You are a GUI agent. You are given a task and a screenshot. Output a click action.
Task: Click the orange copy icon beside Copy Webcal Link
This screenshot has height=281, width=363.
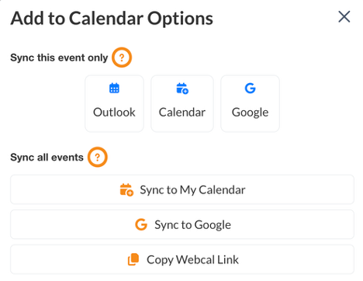coord(133,259)
